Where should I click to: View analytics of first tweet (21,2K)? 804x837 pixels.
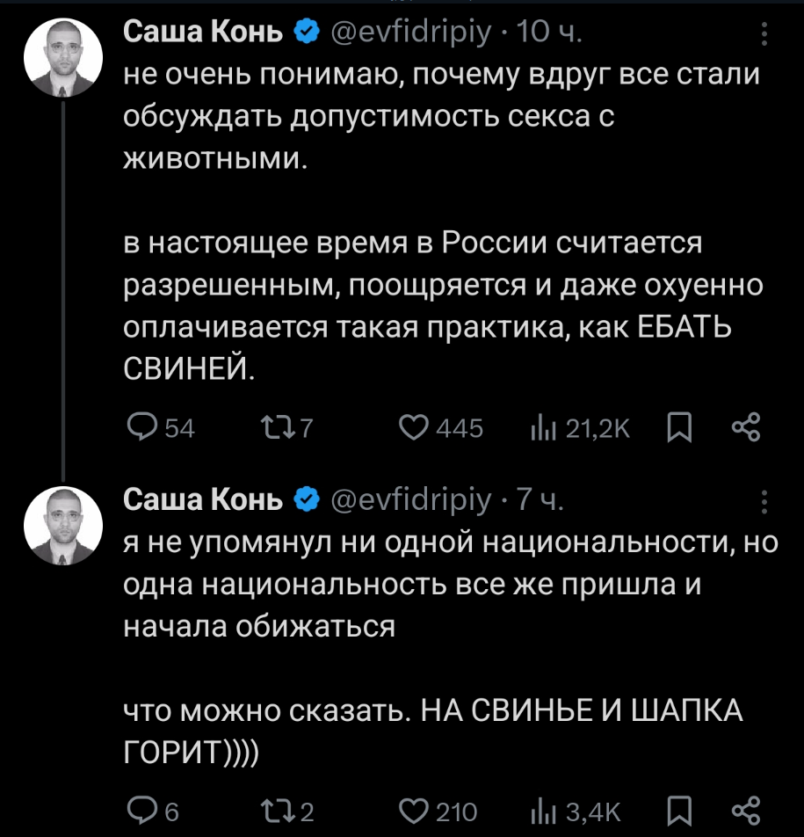pyautogui.click(x=538, y=428)
